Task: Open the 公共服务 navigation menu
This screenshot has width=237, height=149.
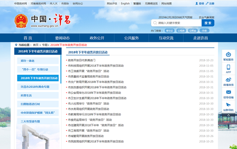Action: pos(132,38)
